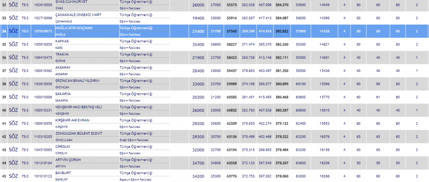This screenshot has width=429, height=182.
Task: Click the TS-2 label in Artvin Çoruh row
Action: 25,163
